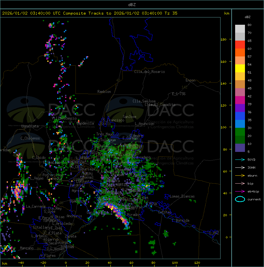Click the 'MENDOZA' city label

[77, 162]
